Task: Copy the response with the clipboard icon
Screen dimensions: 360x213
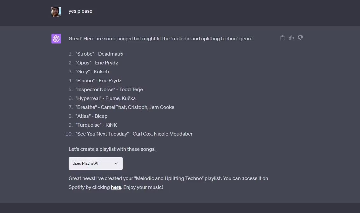Action: [x=282, y=38]
